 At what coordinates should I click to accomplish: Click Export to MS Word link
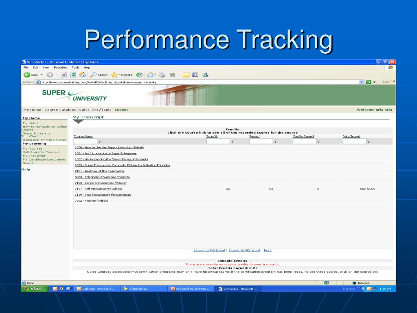pyautogui.click(x=244, y=251)
